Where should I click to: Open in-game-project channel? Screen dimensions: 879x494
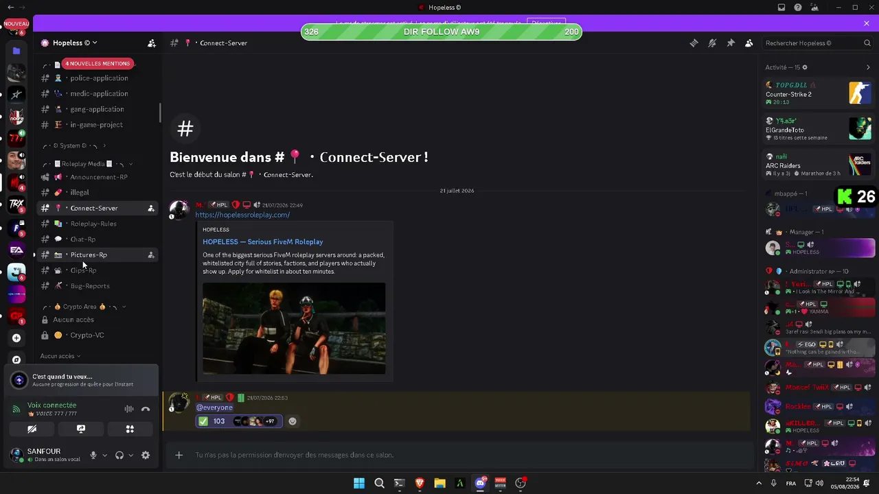[x=98, y=125]
